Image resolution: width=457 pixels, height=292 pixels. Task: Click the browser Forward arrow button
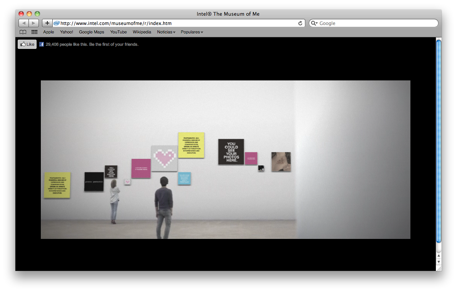pos(34,23)
